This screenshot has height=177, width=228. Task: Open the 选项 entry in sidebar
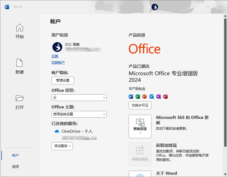click(16, 166)
